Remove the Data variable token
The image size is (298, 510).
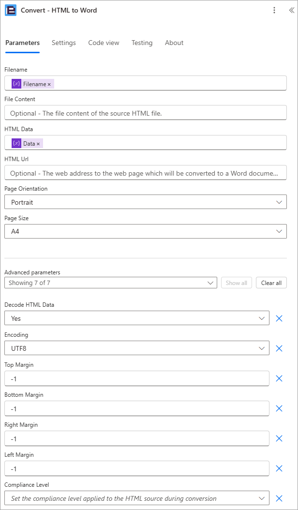tap(38, 143)
